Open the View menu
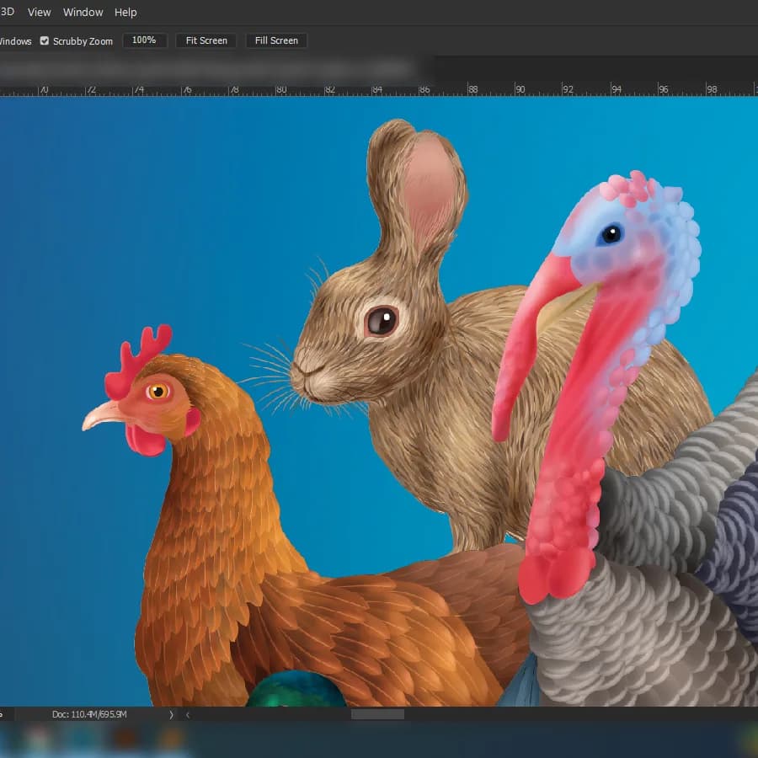Screen dimensions: 758x758 click(39, 13)
